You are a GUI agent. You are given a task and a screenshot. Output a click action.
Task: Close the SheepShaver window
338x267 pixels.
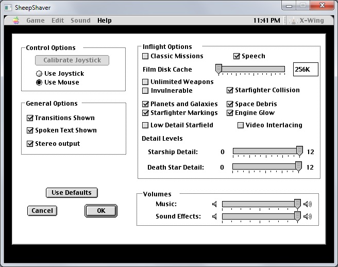tap(322, 6)
